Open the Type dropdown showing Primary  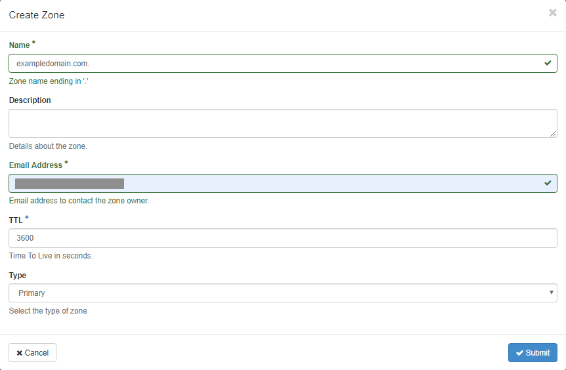pyautogui.click(x=282, y=293)
